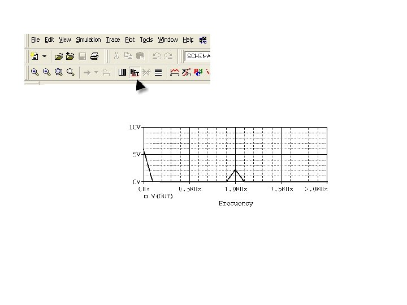This screenshot has height=305, width=407.
Task: Click the grayed Performance Analysis icon
Action: [x=146, y=72]
